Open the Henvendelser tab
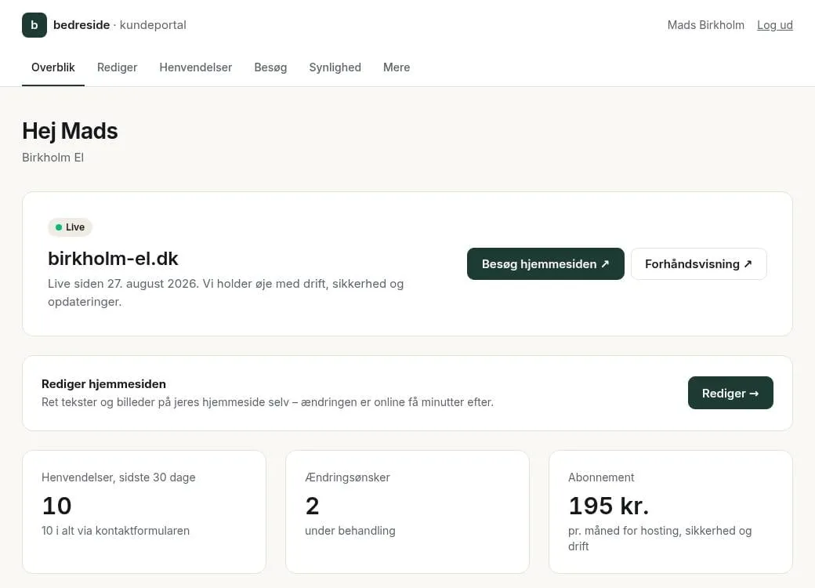 (x=195, y=67)
